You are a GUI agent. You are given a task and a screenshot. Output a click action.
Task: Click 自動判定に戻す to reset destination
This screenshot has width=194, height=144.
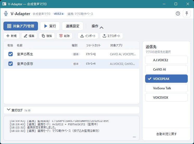coord(166,134)
